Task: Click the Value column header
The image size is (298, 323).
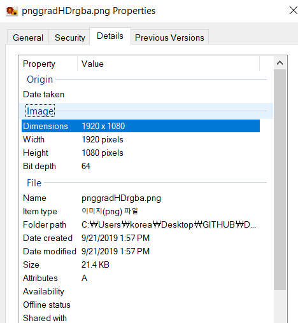Action: tap(169, 64)
